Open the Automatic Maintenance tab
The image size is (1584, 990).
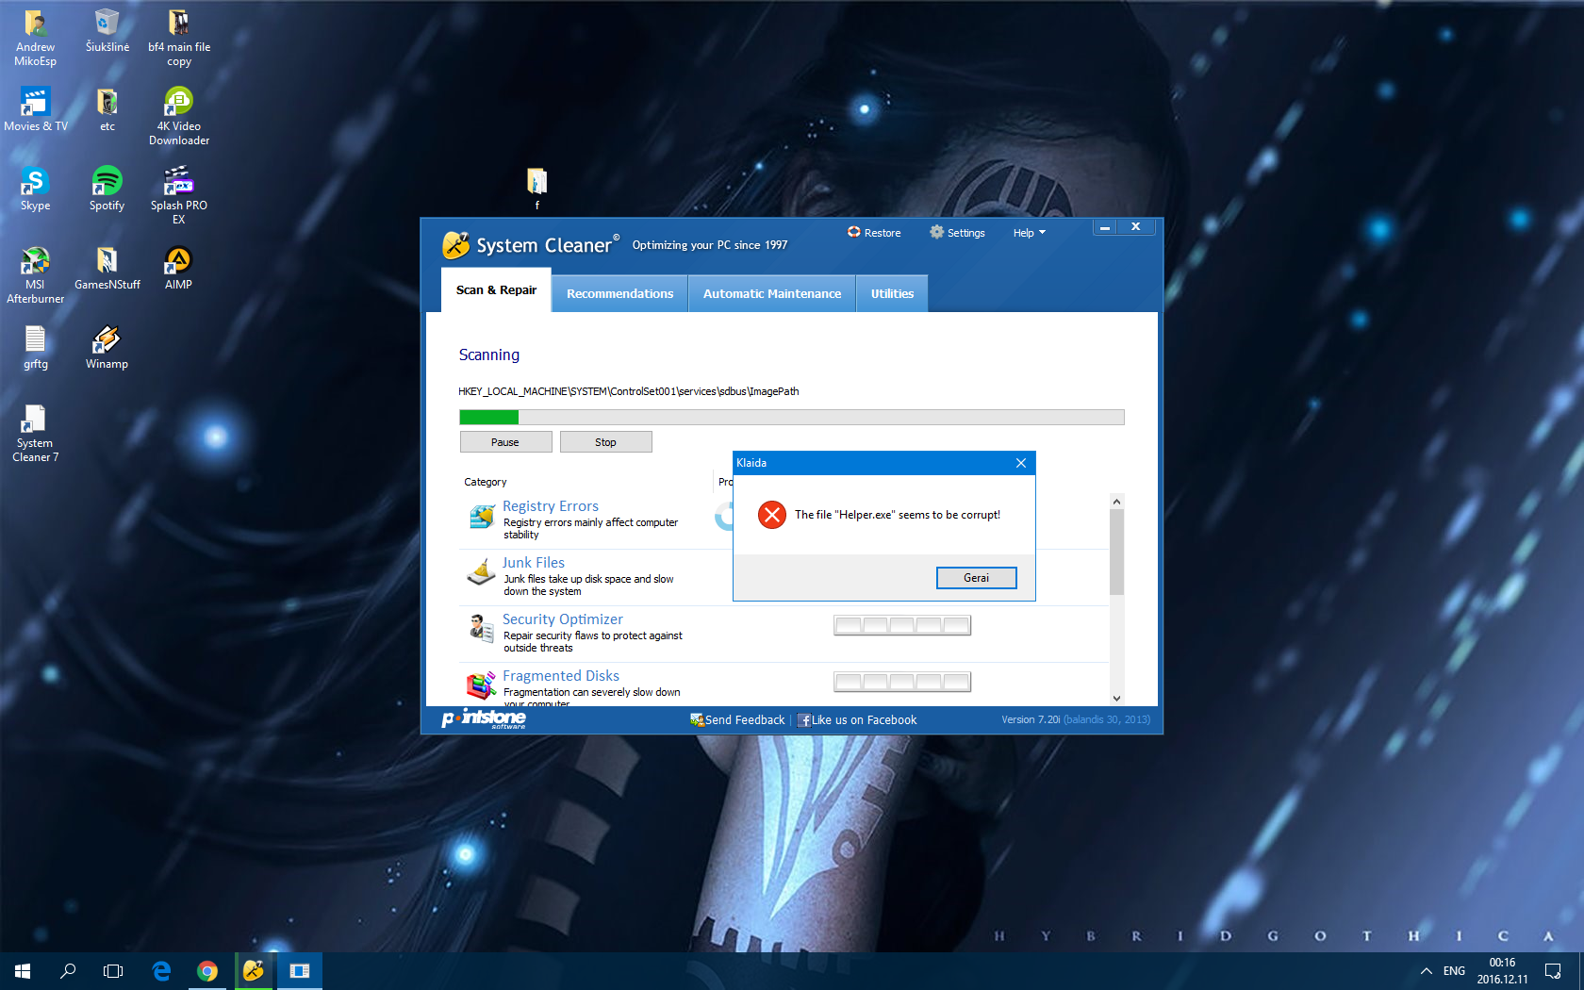pos(772,294)
